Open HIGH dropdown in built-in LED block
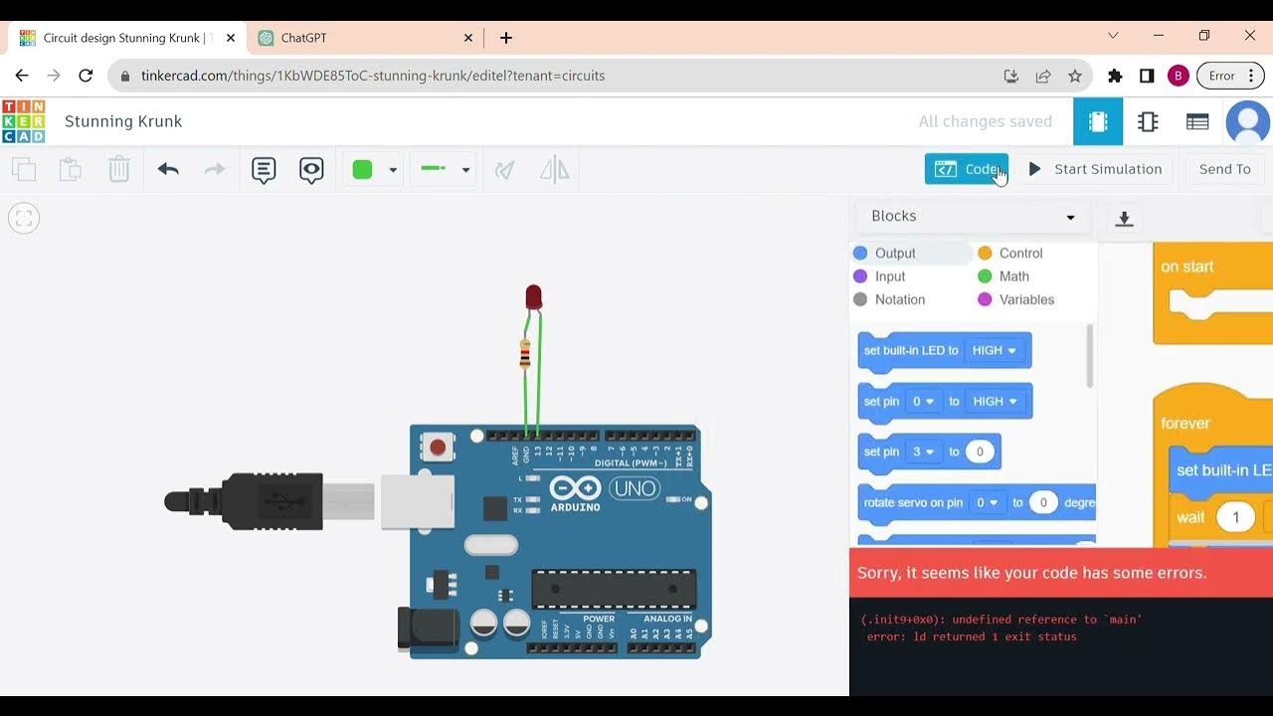Screen dimensions: 1273x716 [995, 350]
